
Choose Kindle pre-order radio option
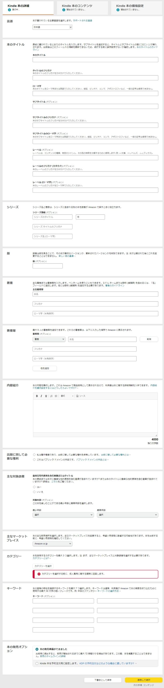tap(37, 663)
